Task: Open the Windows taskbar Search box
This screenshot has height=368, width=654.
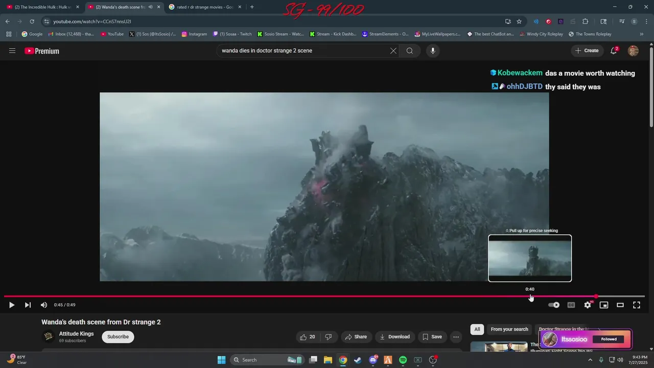Action: coord(266,360)
